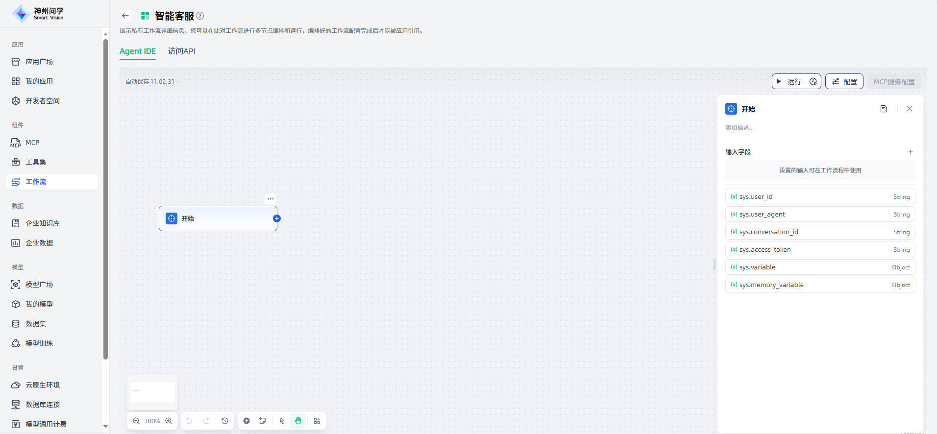Viewport: 937px width, 434px height.
Task: Open the three-dot menu above 开始 node
Action: click(271, 198)
